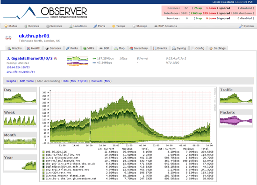Click the Storage disk icon

[134, 26]
